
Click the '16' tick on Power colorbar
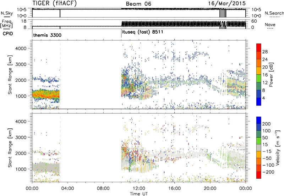[x=265, y=75]
